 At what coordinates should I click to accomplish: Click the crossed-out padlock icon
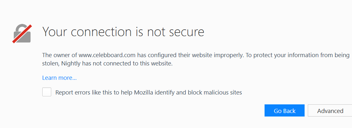coord(22,33)
